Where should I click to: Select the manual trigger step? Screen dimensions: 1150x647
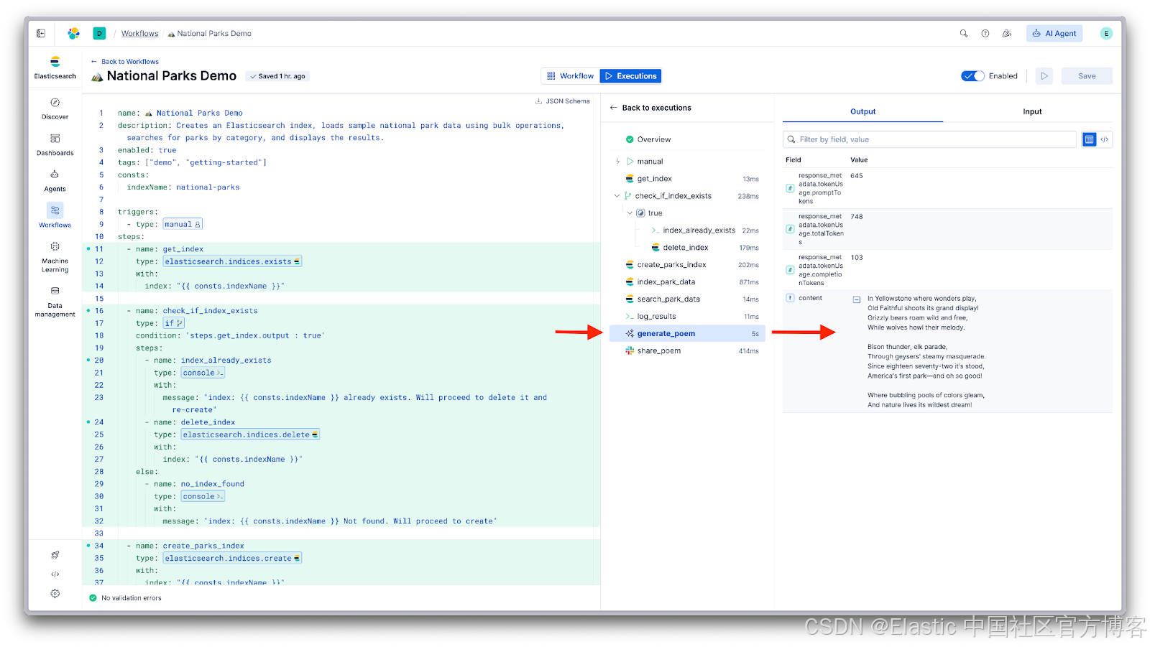coord(687,162)
